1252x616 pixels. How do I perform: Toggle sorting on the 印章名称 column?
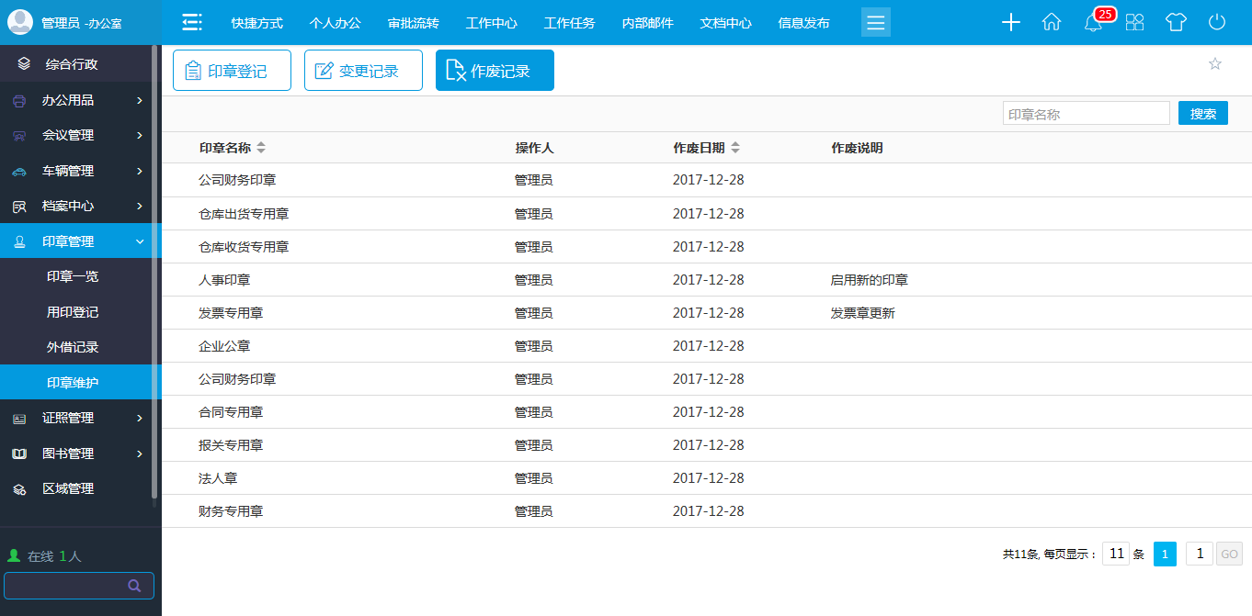(x=262, y=147)
